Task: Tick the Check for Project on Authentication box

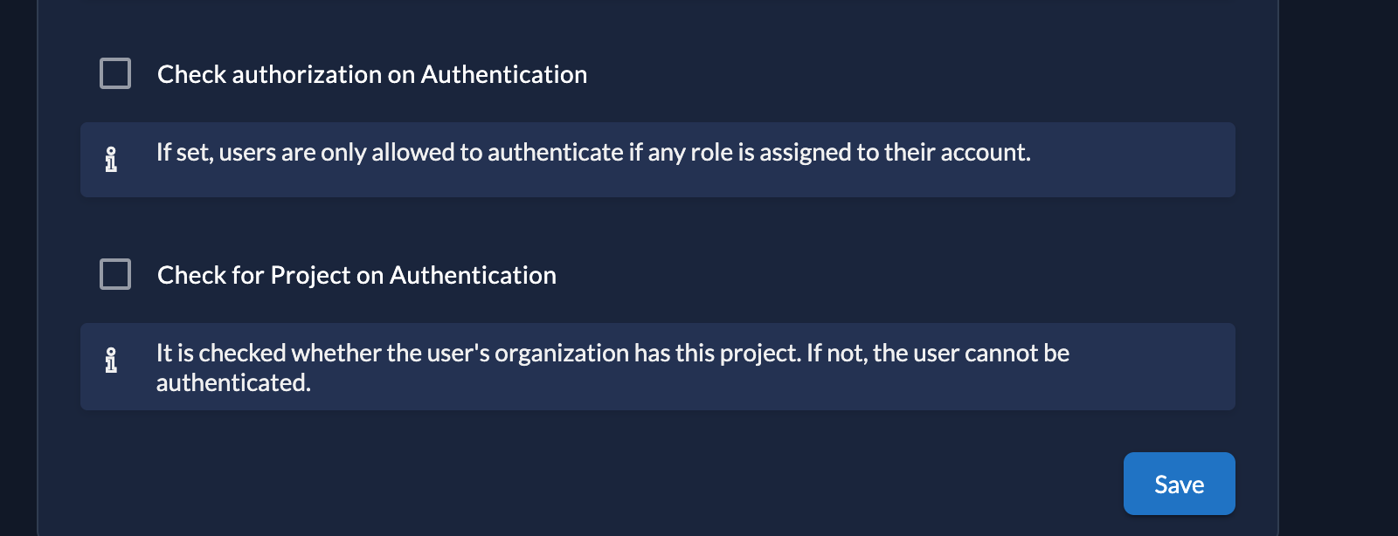Action: tap(115, 274)
